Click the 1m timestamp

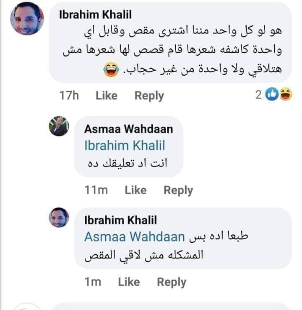coord(93,282)
